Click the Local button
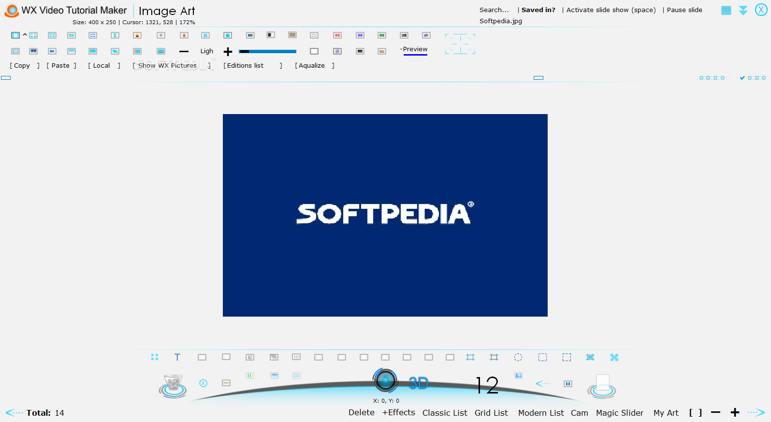 tap(104, 66)
